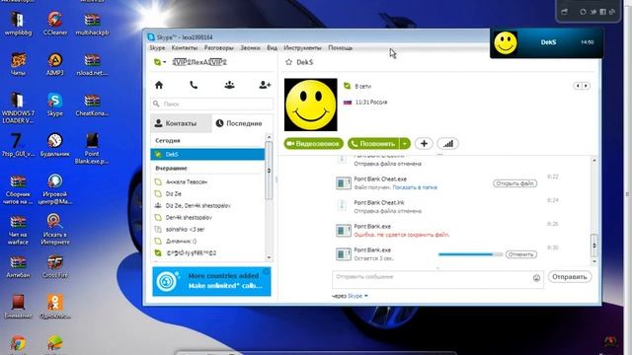This screenshot has width=632, height=355.
Task: Open AIMP3 desktop icon
Action: point(55,64)
